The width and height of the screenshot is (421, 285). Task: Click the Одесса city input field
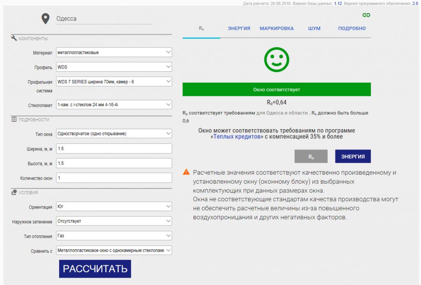pos(103,18)
